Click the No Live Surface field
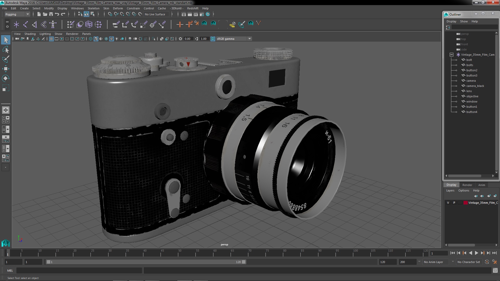This screenshot has height=281, width=500. [156, 14]
